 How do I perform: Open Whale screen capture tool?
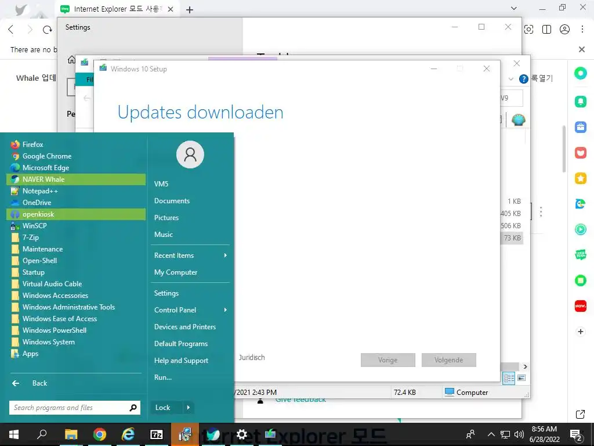(529, 30)
